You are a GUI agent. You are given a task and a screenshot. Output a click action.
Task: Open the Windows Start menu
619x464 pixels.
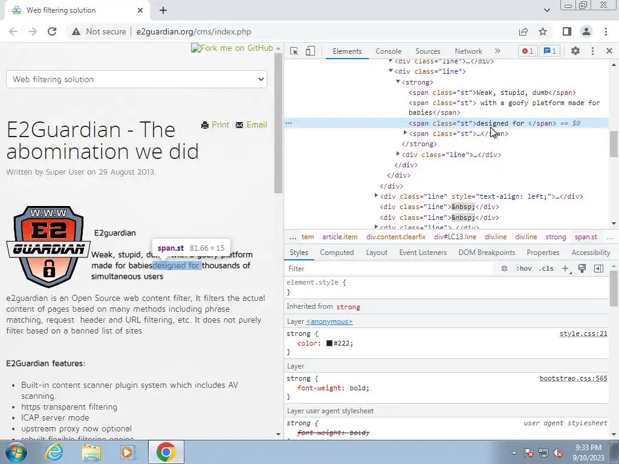[16, 452]
